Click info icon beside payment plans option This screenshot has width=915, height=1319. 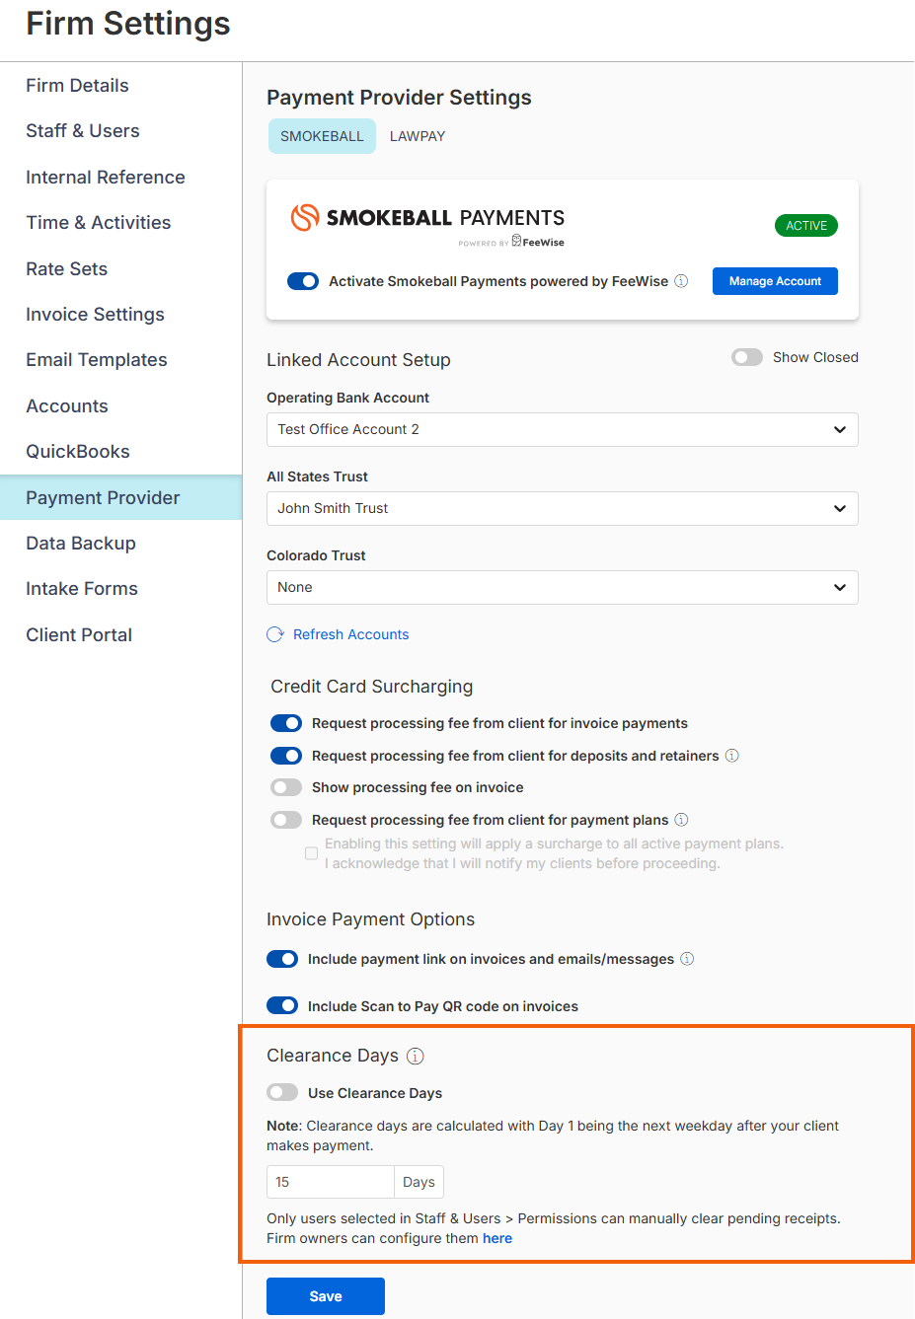click(681, 820)
